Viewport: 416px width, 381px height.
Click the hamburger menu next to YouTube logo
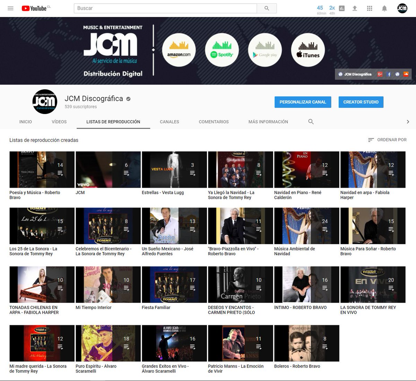pyautogui.click(x=10, y=8)
